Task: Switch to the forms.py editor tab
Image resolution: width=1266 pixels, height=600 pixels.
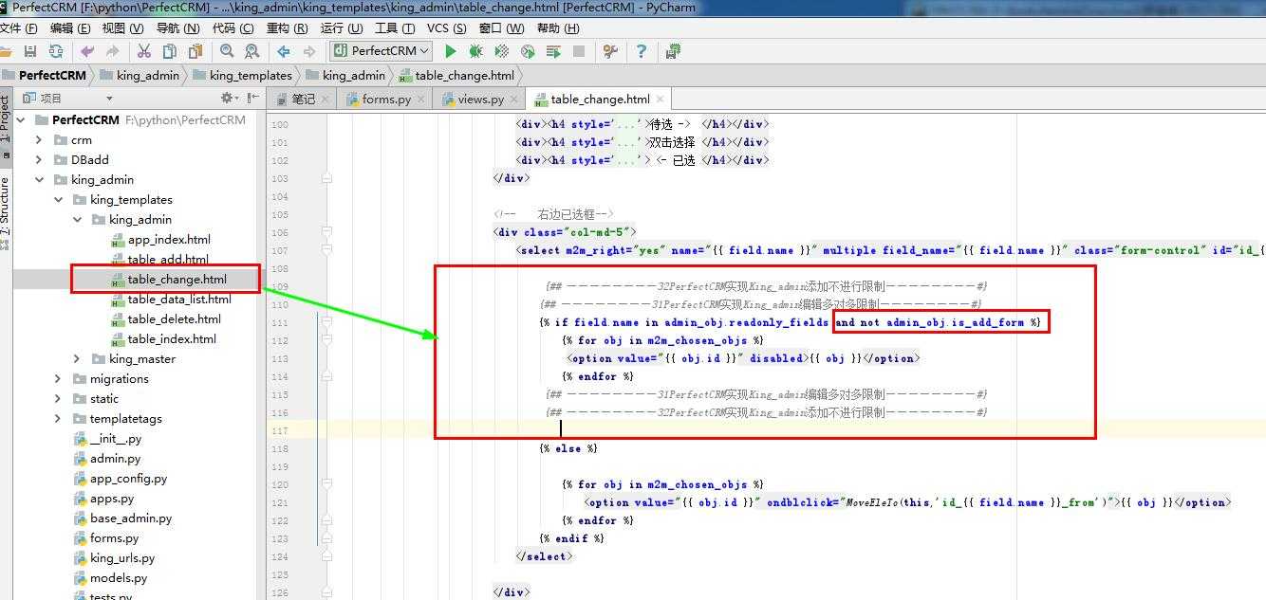Action: coord(386,99)
